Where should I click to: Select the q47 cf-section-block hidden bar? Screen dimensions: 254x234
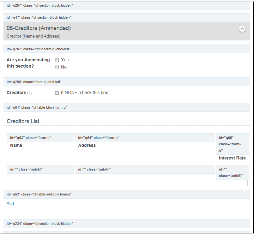127,17
